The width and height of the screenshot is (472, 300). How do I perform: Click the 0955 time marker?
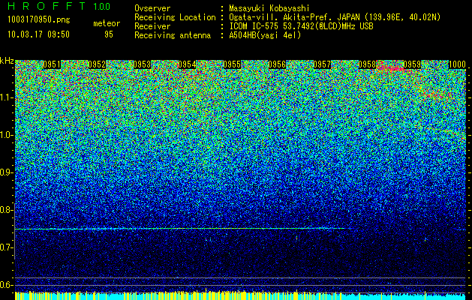point(232,64)
